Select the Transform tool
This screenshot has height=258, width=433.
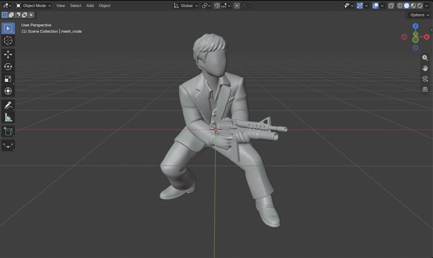[x=8, y=91]
